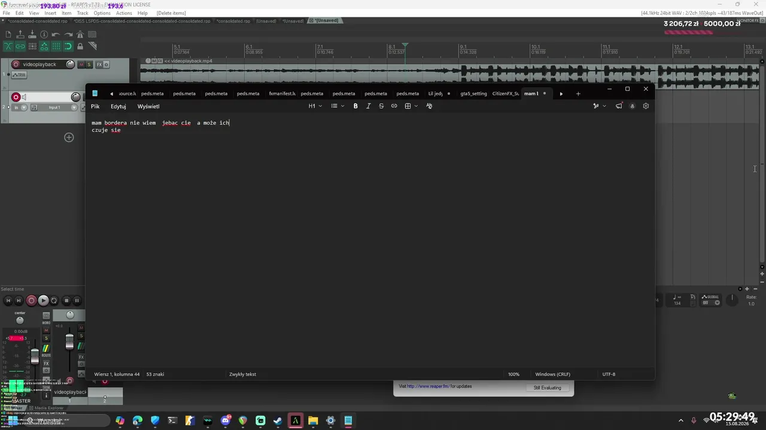Open Windows (CRLF) line ending selector
The height and width of the screenshot is (430, 766).
pos(552,374)
